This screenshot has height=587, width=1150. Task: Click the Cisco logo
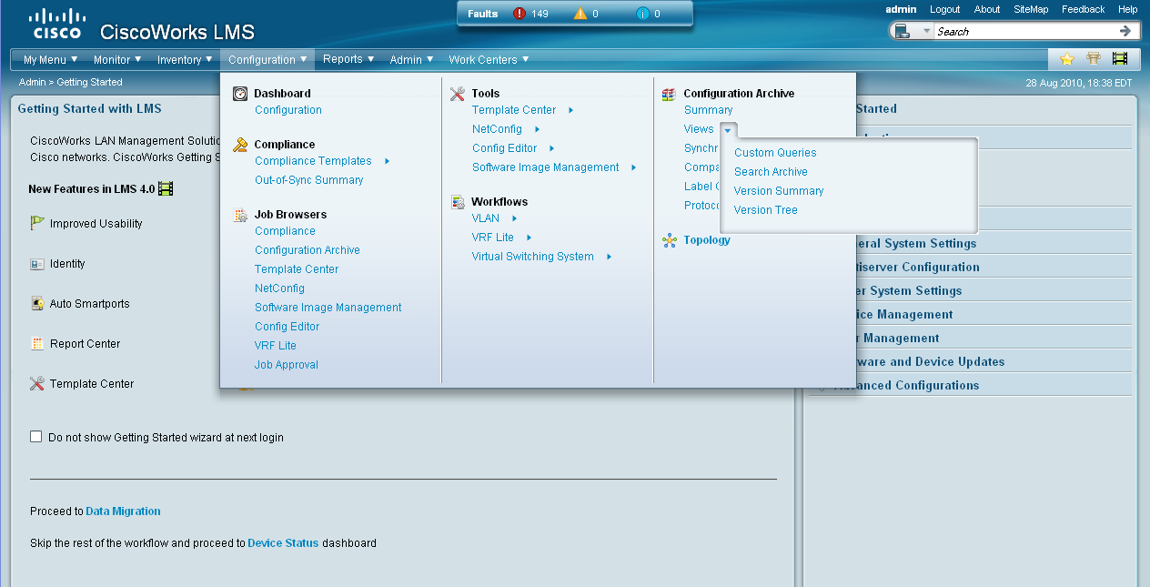(56, 25)
